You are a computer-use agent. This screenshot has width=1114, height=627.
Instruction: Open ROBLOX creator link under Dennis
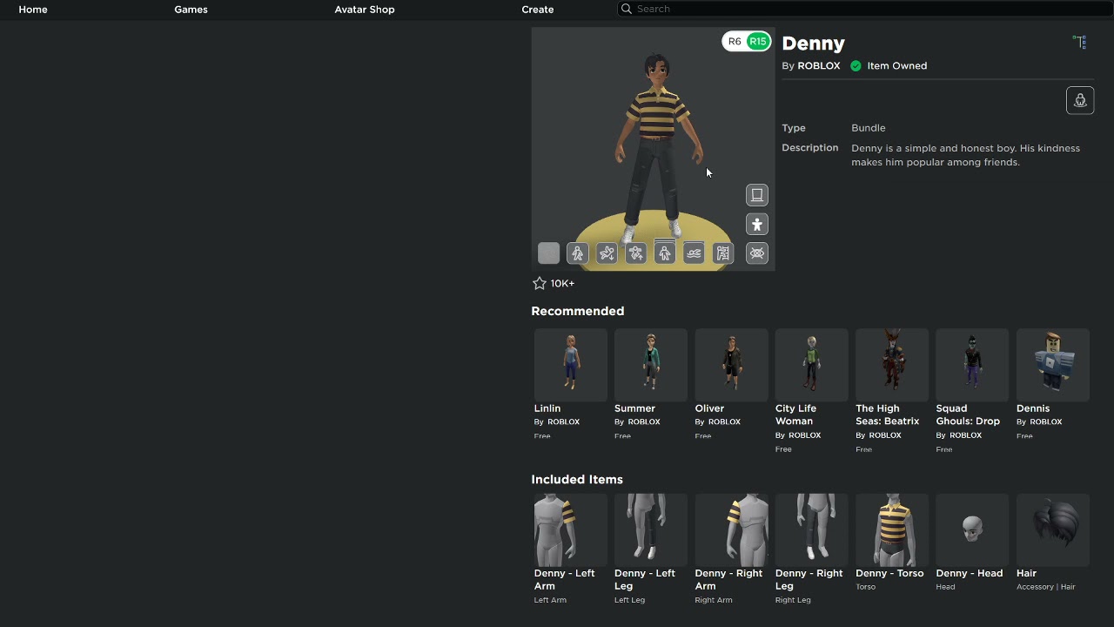(1046, 422)
